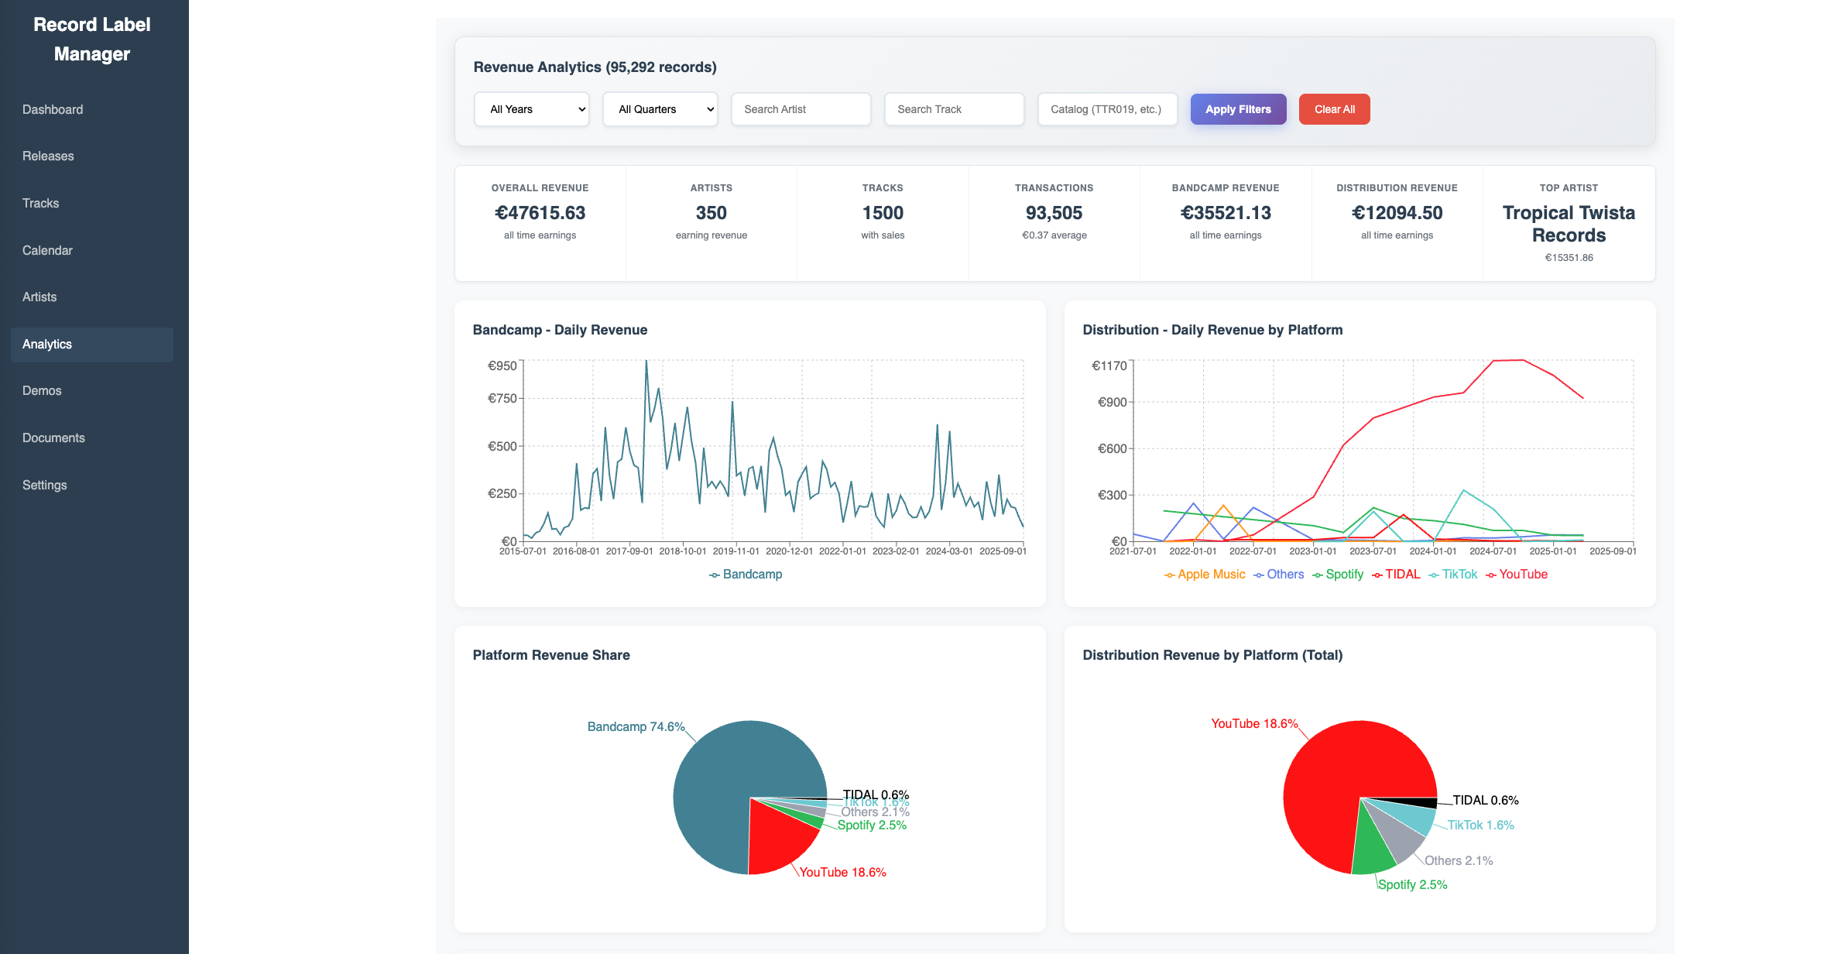
Task: Click the Search Artist field
Action: [801, 109]
